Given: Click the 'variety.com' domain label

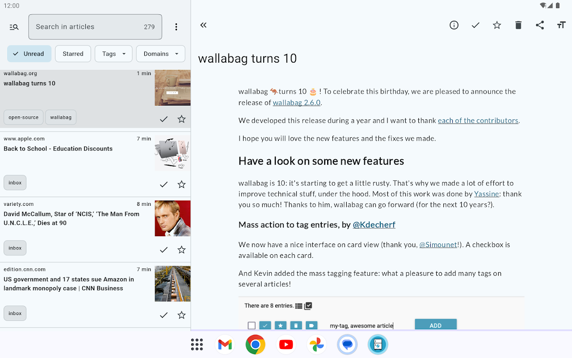Looking at the screenshot, I should coord(18,204).
